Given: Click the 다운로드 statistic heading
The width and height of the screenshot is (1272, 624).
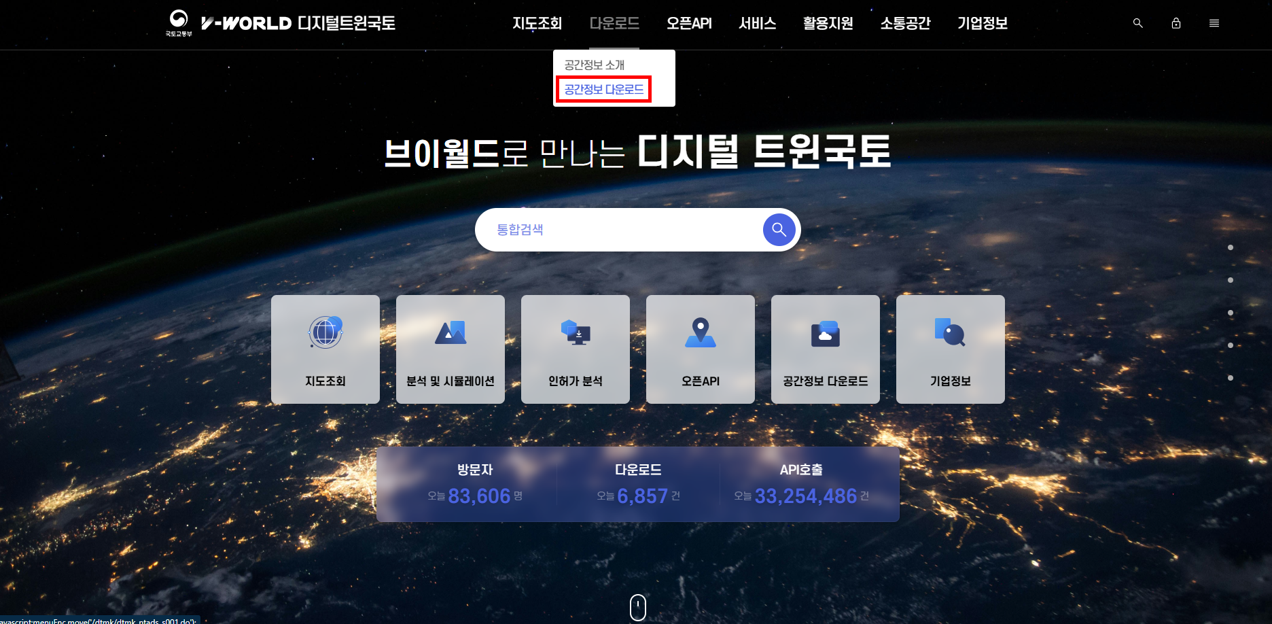Looking at the screenshot, I should pyautogui.click(x=638, y=470).
